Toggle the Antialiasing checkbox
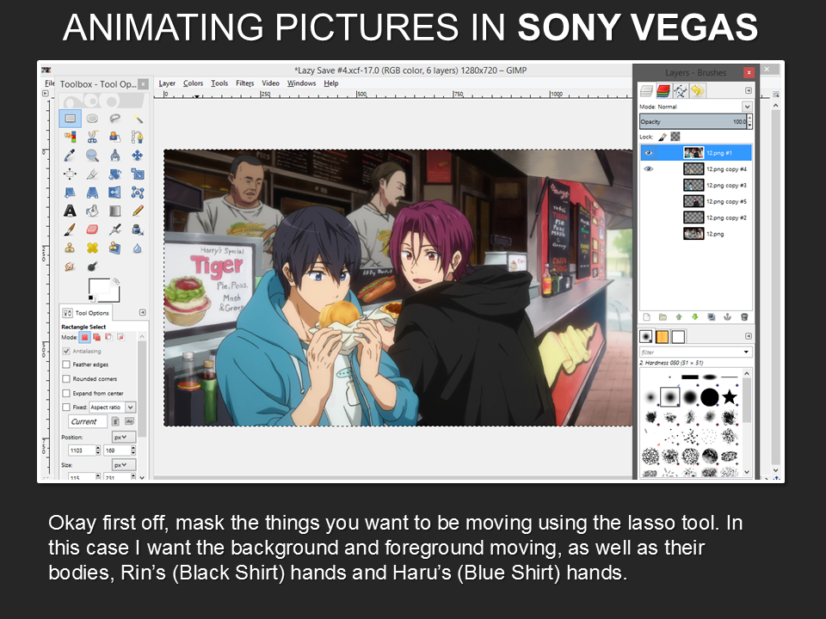This screenshot has width=826, height=619. [66, 351]
